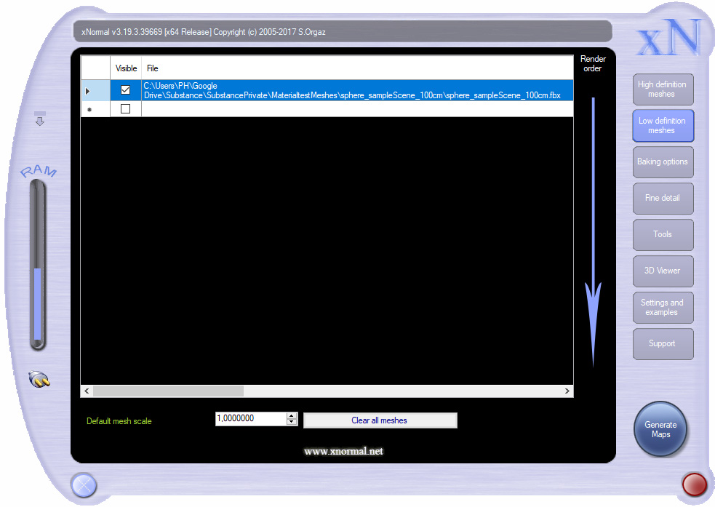Decrease Default mesh scale with down arrow

pyautogui.click(x=292, y=423)
